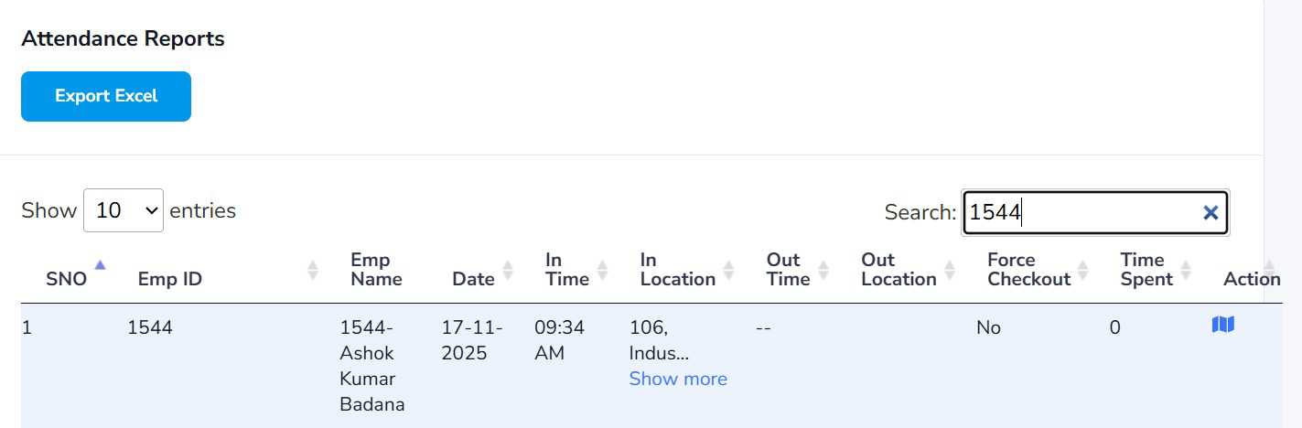Sort by Force Checkout sort arrows
This screenshot has height=428, width=1302.
(1083, 270)
